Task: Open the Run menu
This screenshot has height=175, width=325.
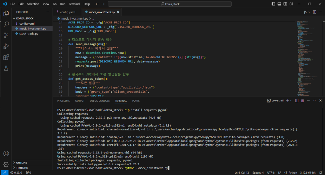Action: (x=63, y=4)
